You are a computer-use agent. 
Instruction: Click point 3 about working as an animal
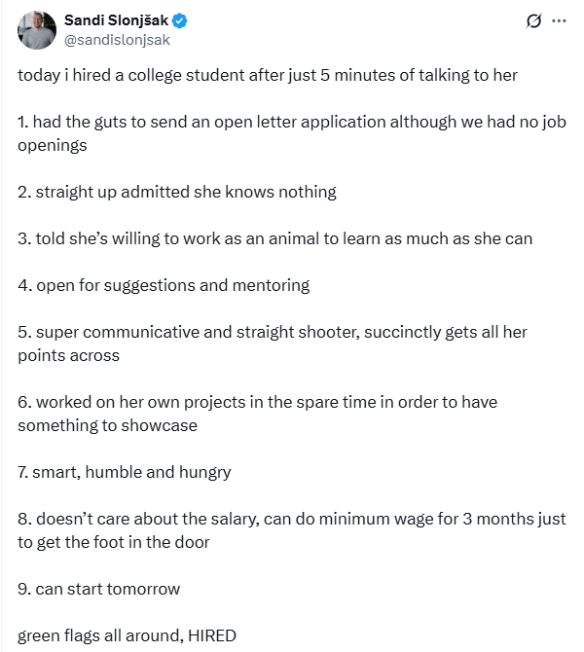[274, 238]
